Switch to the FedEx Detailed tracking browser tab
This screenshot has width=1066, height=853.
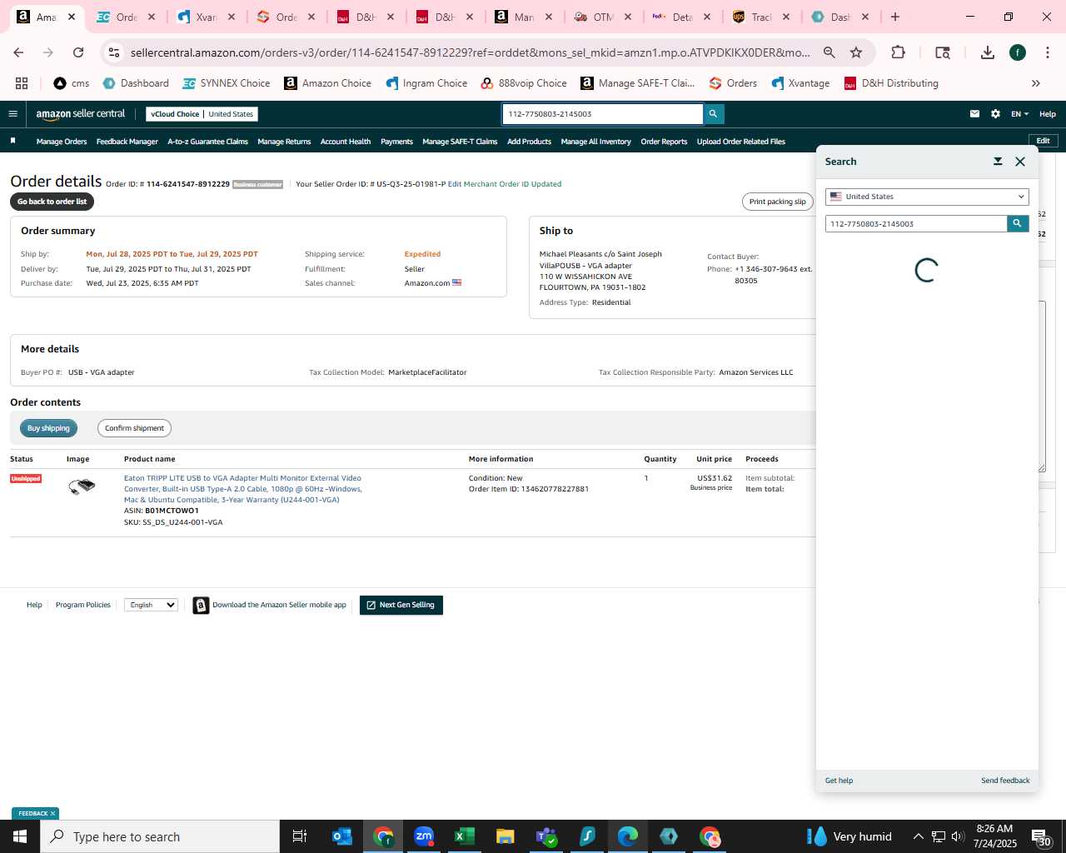tap(682, 17)
